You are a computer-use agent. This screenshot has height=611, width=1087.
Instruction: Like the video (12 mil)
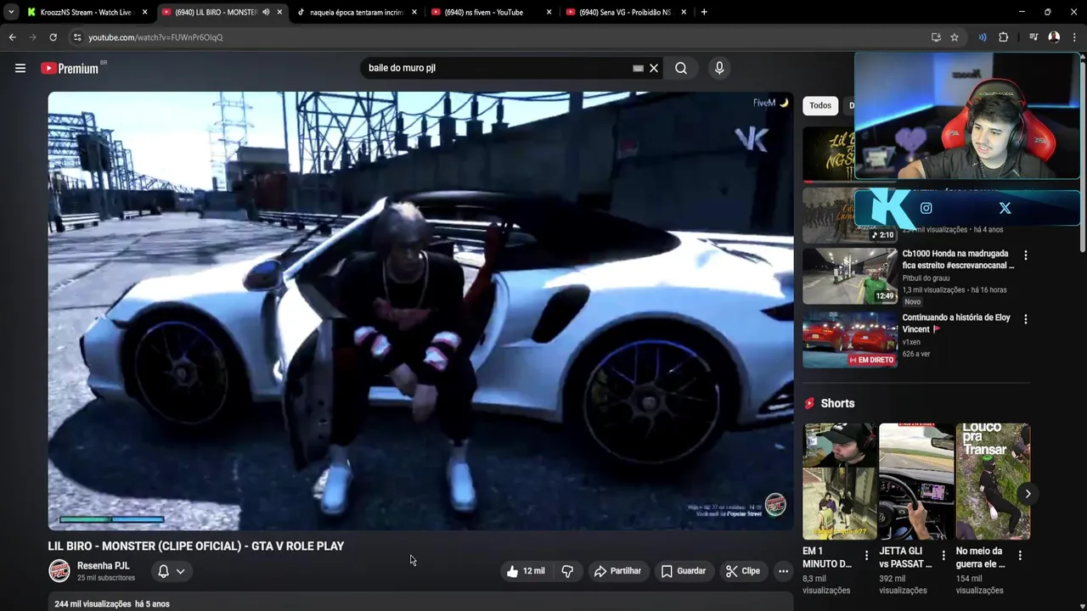pyautogui.click(x=526, y=571)
